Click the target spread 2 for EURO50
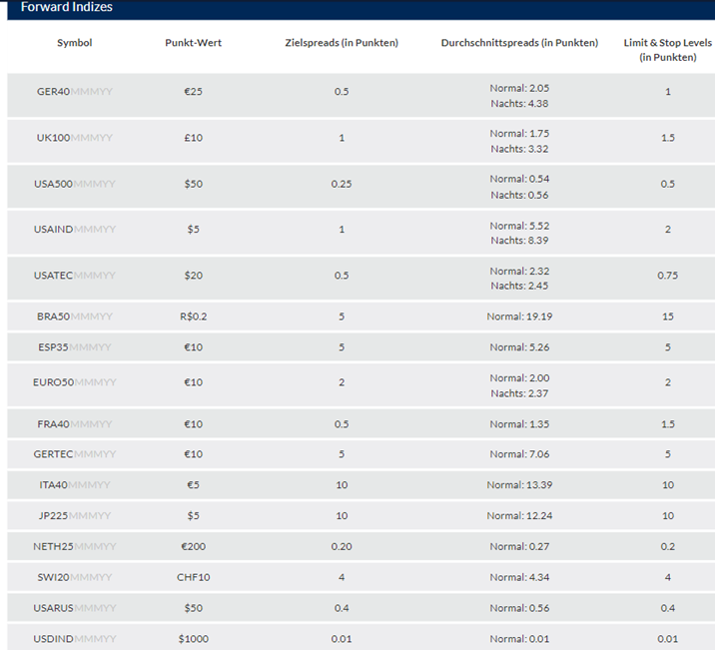The height and width of the screenshot is (650, 715). point(342,382)
